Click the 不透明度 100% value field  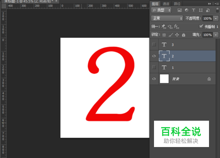click(208, 18)
